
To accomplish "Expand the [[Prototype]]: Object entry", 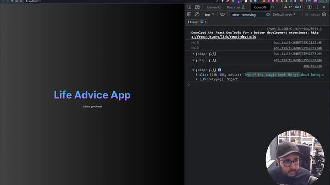I will click(x=197, y=79).
